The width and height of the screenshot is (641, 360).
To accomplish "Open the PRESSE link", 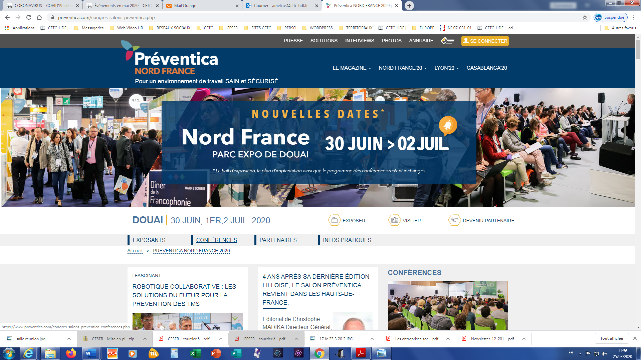I will pos(293,41).
